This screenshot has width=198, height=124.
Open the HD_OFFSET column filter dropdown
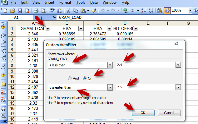point(136,29)
